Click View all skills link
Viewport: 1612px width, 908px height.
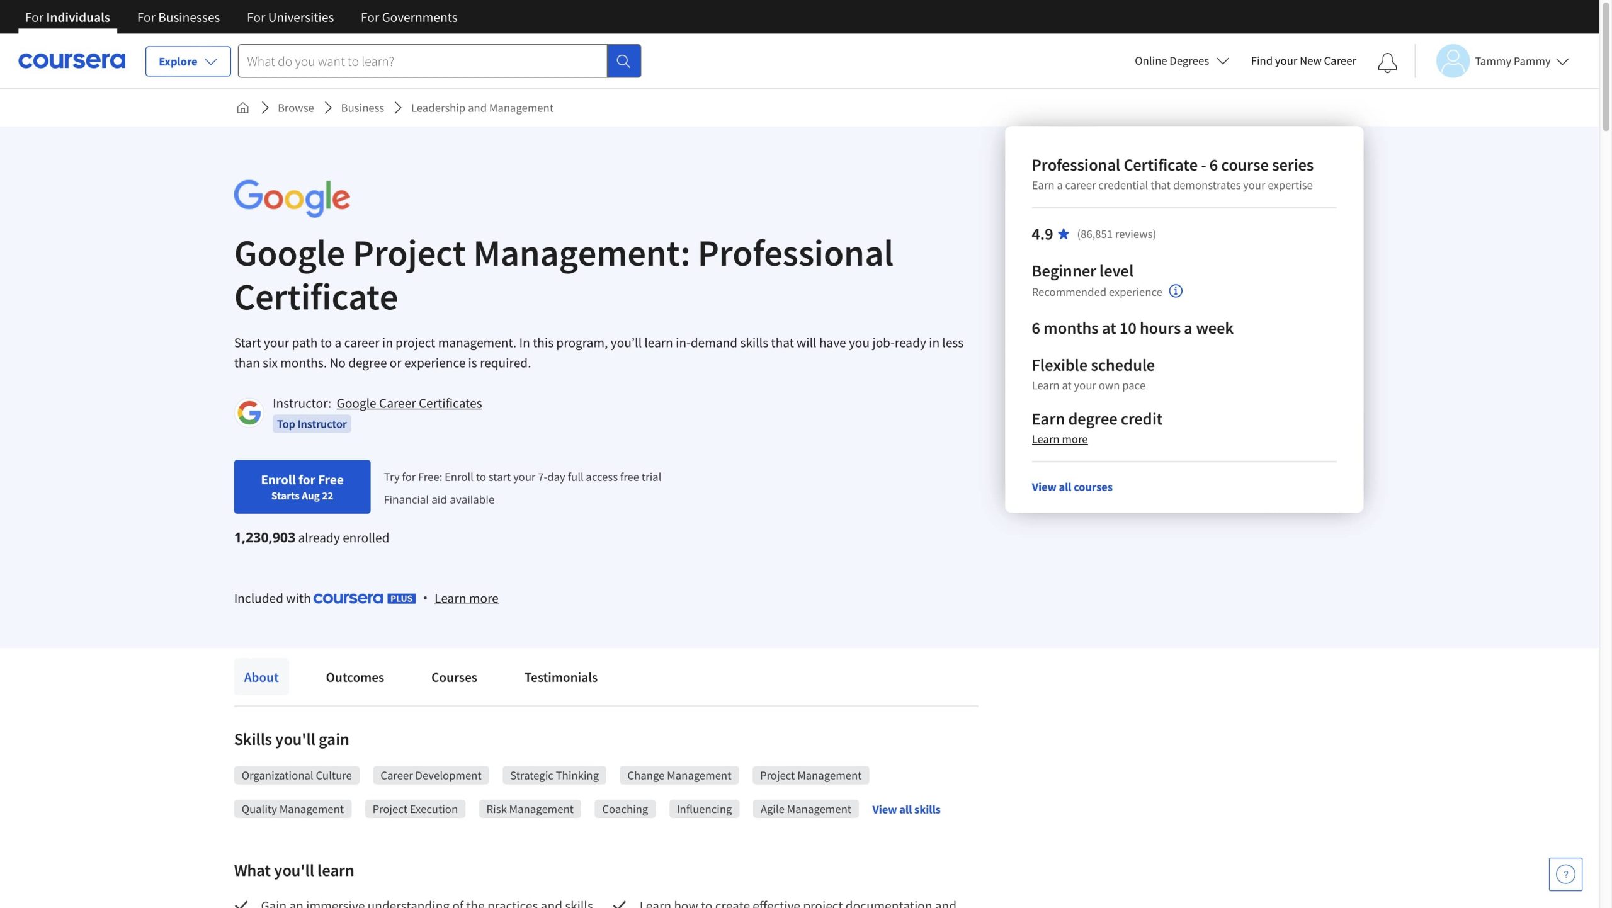coord(905,809)
